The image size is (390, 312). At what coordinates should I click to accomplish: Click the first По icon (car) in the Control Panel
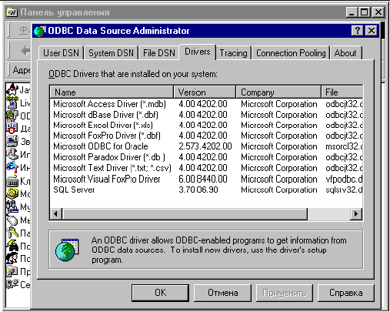point(12,246)
